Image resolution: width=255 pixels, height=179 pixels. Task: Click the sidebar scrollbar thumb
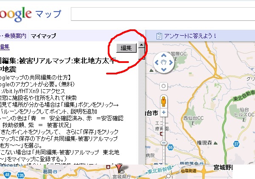[x=142, y=53]
